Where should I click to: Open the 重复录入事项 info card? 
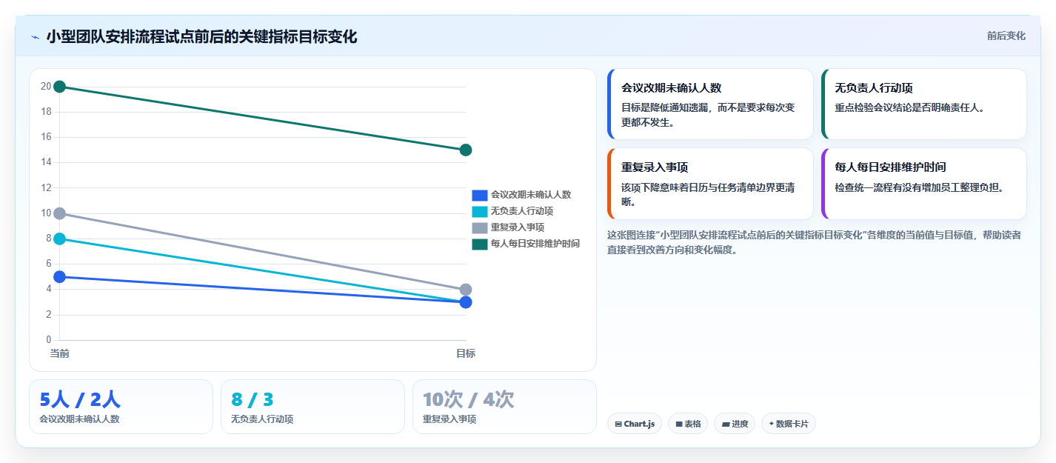(x=710, y=184)
